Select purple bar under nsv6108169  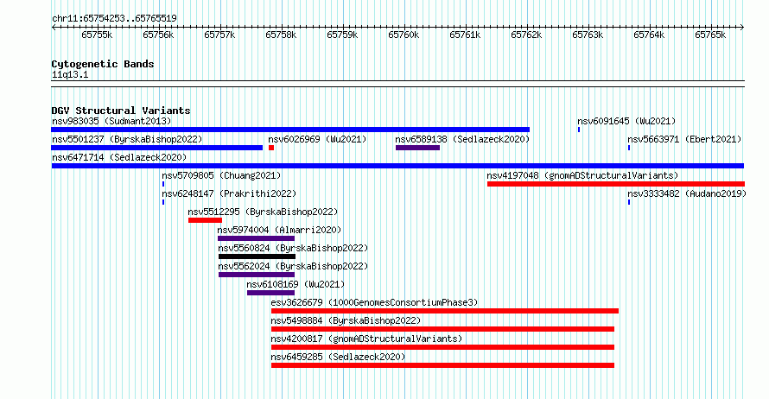tap(270, 293)
